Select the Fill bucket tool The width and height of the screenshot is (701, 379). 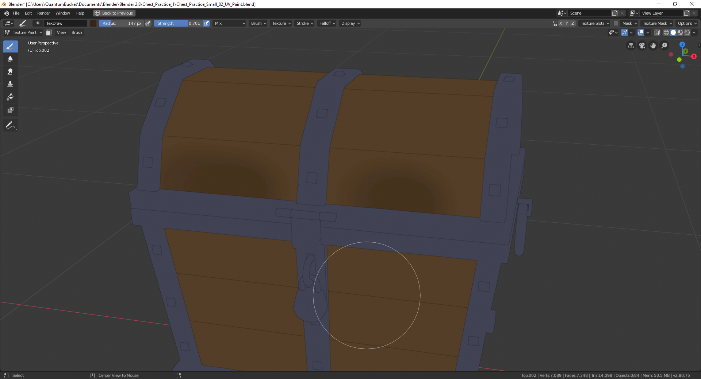pos(10,97)
